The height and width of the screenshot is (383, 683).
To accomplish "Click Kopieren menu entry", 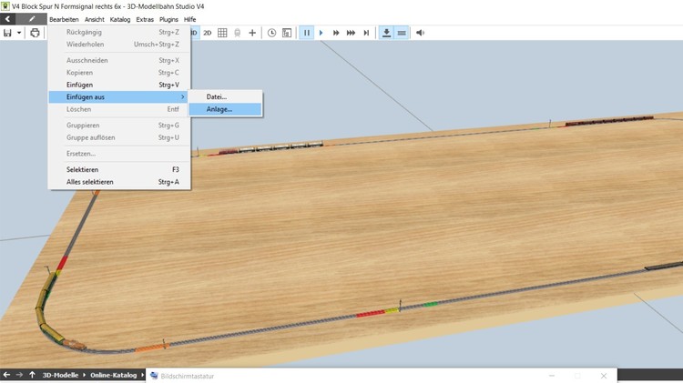I will (119, 72).
